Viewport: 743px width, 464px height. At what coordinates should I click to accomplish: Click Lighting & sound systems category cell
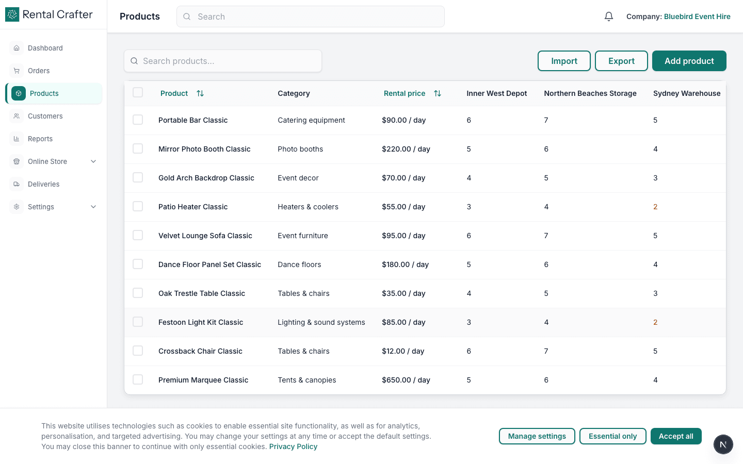coord(321,322)
